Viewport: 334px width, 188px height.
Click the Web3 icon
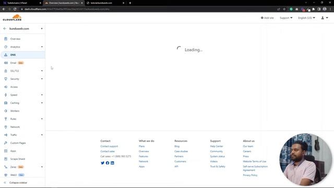(6, 175)
